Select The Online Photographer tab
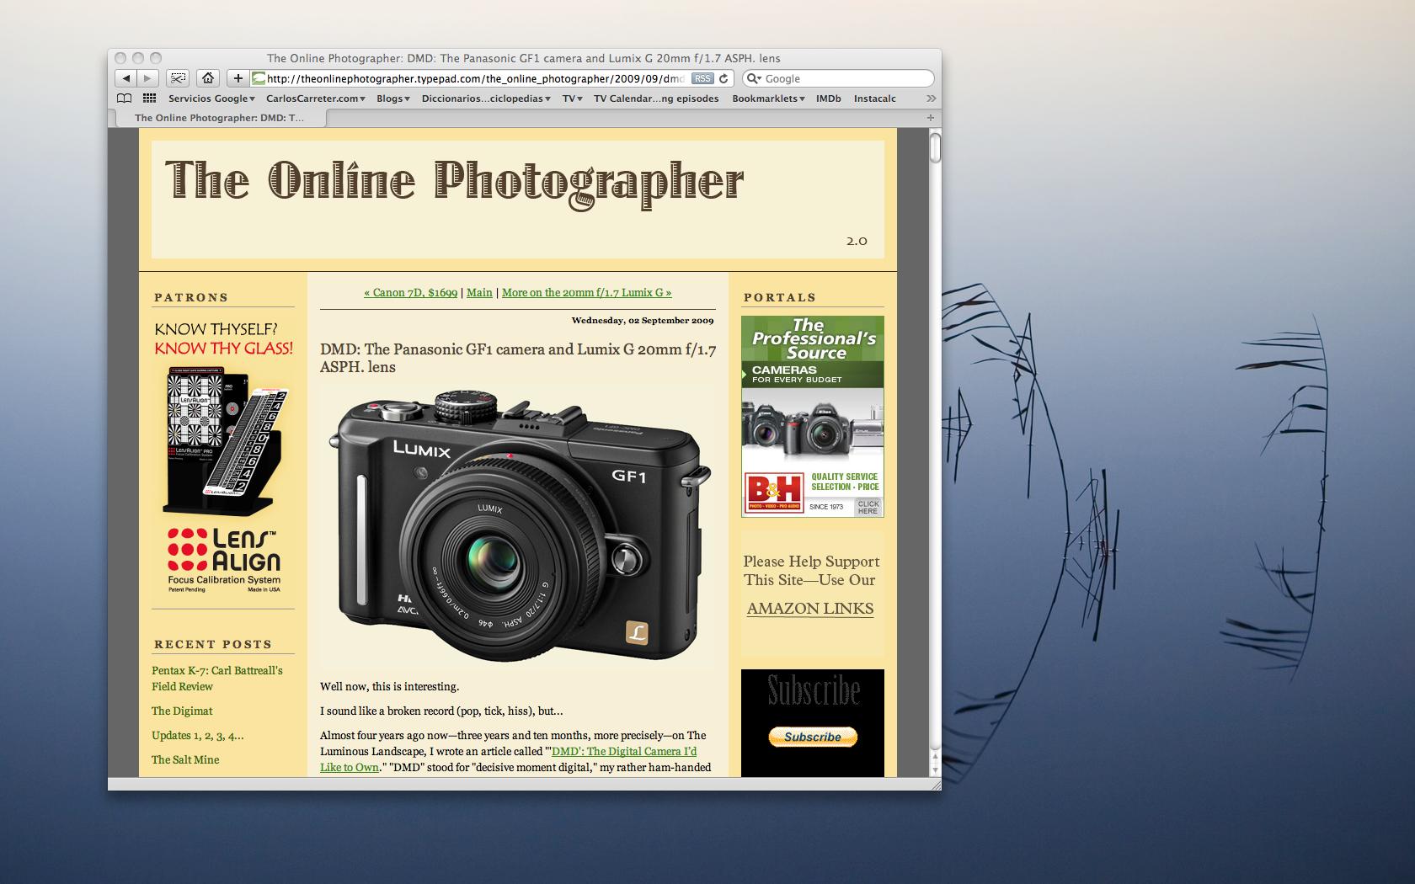The height and width of the screenshot is (884, 1415). tap(219, 118)
